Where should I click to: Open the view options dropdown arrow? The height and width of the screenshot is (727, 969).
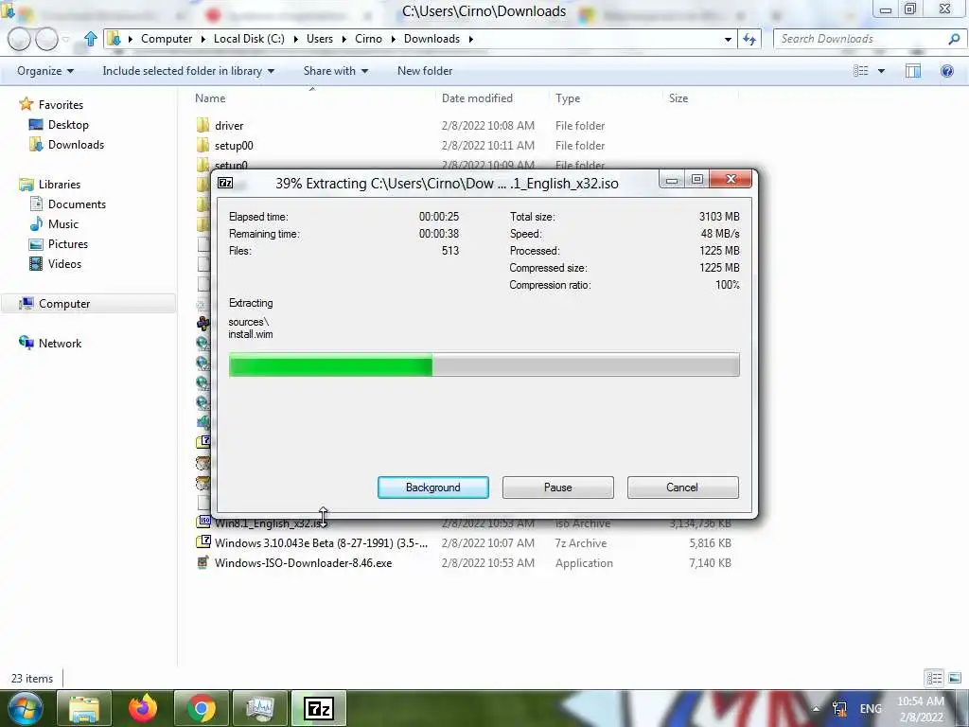pyautogui.click(x=881, y=71)
